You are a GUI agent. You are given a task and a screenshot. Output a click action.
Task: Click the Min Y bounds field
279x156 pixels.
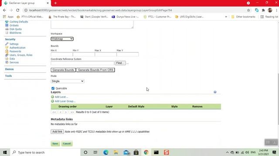pos(84,54)
